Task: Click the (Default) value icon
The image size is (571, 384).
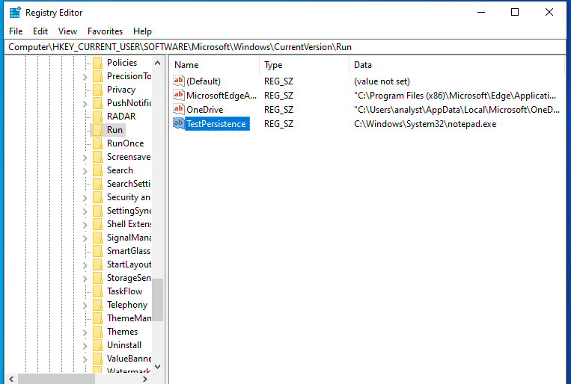Action: point(179,81)
